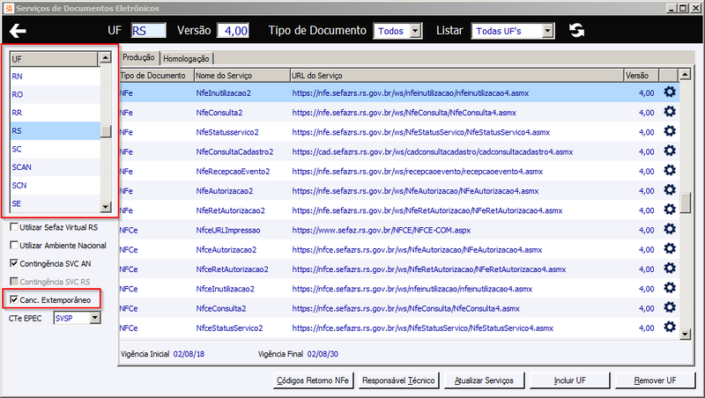Click the NfeRecepcaoEvento2 URL cell
Viewport: 705px width, 398px height.
[x=417, y=171]
